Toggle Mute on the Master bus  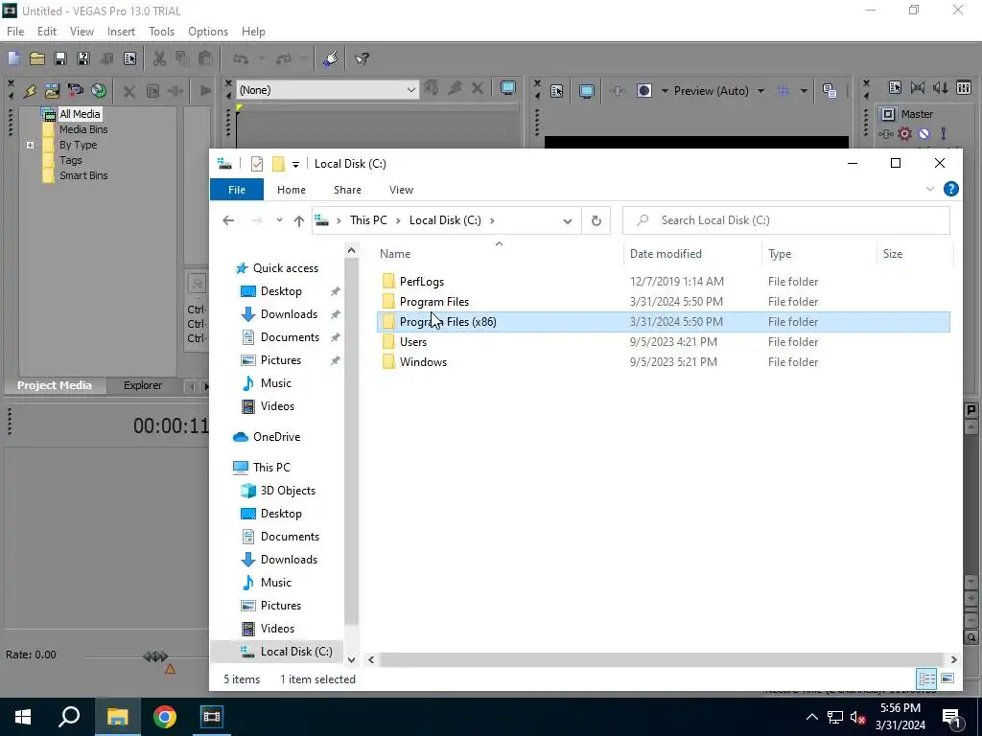point(924,133)
